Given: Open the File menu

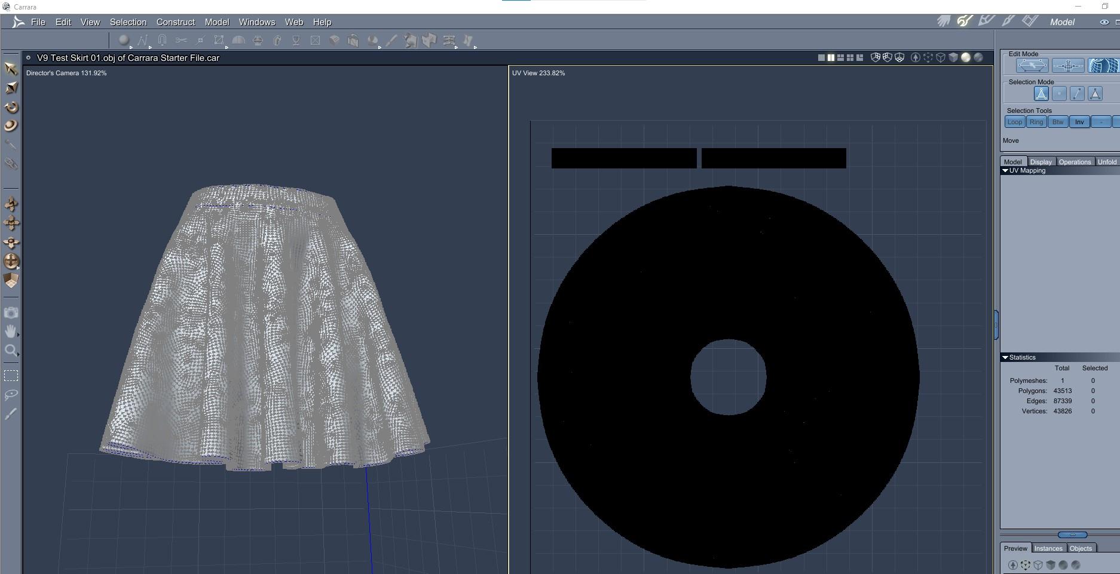Looking at the screenshot, I should tap(38, 22).
